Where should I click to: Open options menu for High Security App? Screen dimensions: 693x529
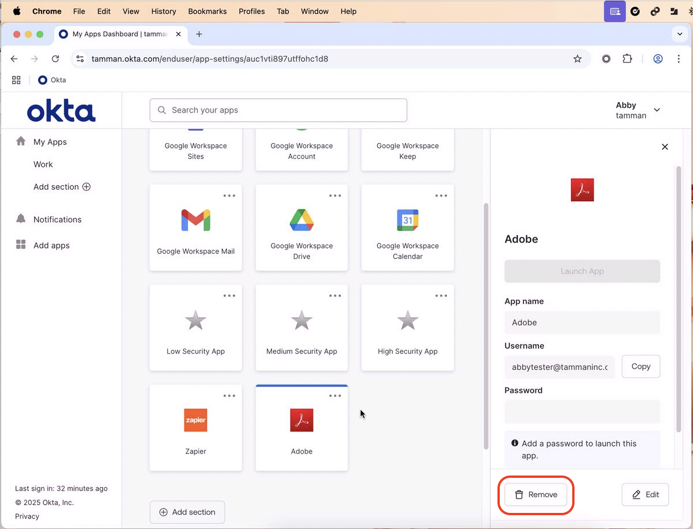[441, 296]
